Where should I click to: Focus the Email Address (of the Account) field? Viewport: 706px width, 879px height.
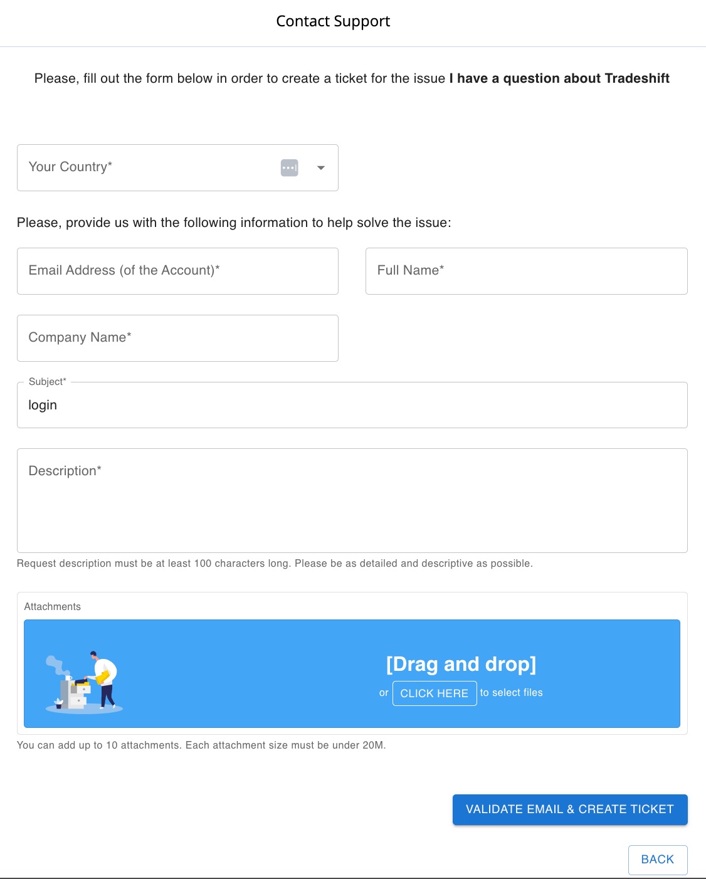point(177,271)
